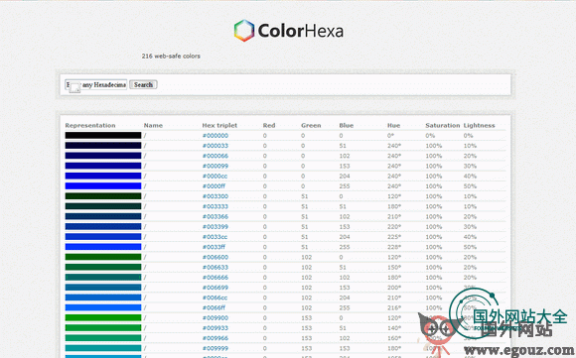
Task: Click hue value 220° in #003399 row
Action: point(394,227)
